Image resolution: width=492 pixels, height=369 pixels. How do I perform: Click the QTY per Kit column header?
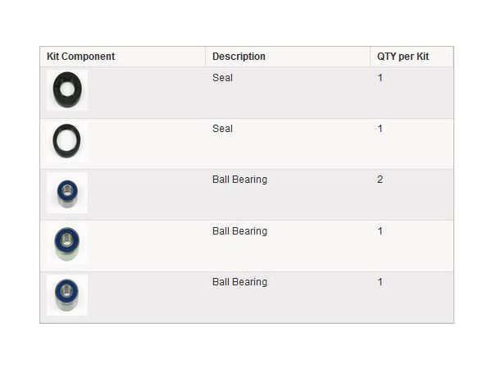point(403,57)
